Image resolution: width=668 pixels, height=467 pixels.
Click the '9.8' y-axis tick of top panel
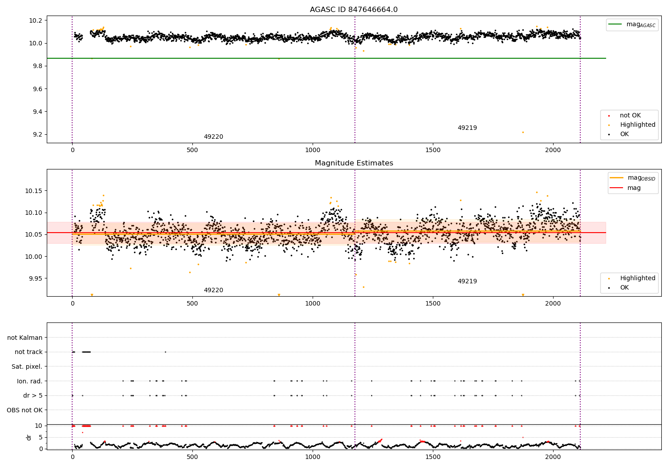pyautogui.click(x=37, y=66)
